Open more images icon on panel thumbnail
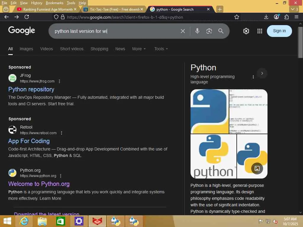 [x=257, y=168]
